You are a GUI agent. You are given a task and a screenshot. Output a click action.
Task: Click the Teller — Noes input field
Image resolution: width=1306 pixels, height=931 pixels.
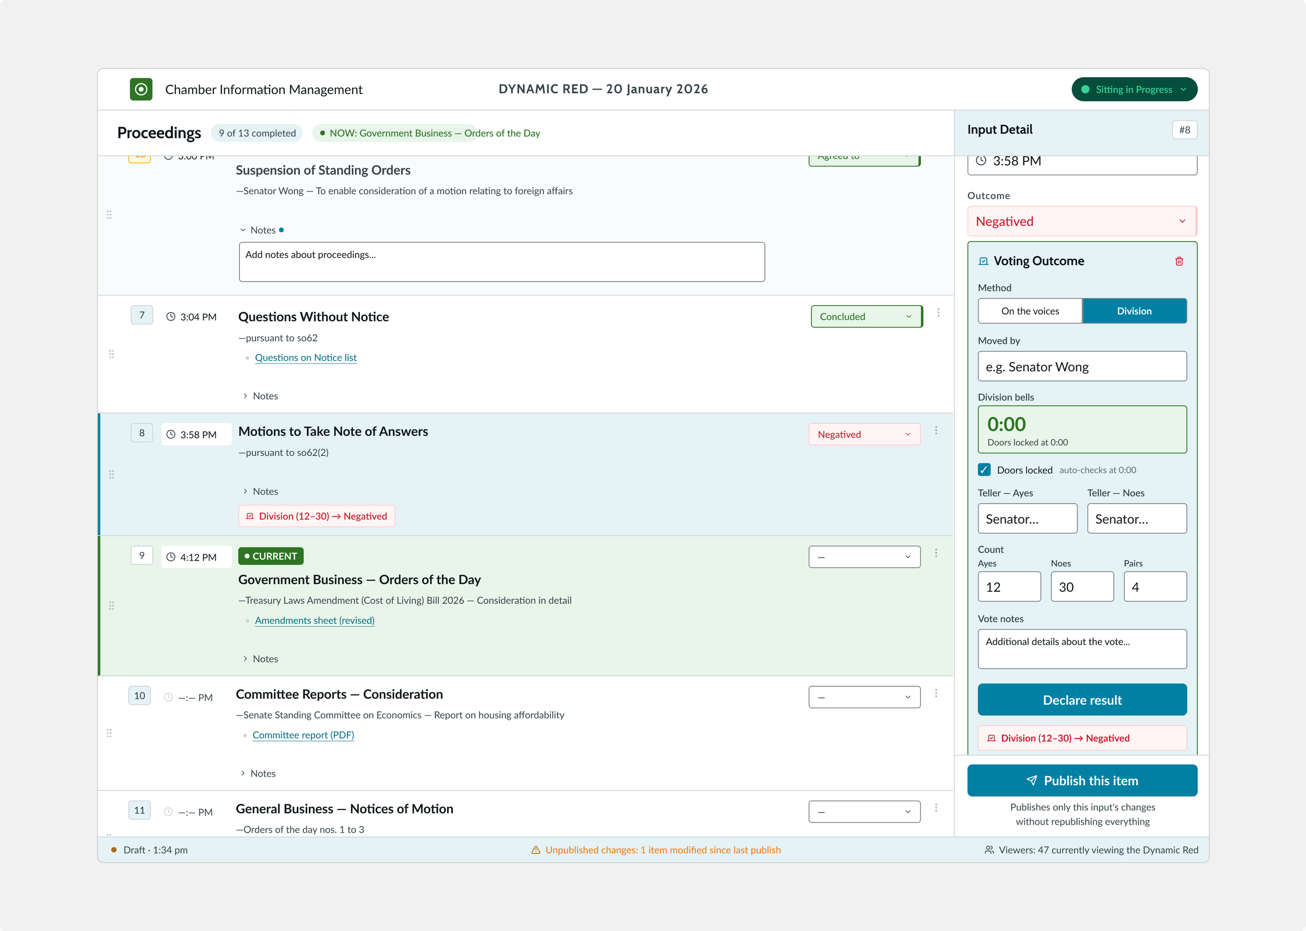[1137, 518]
